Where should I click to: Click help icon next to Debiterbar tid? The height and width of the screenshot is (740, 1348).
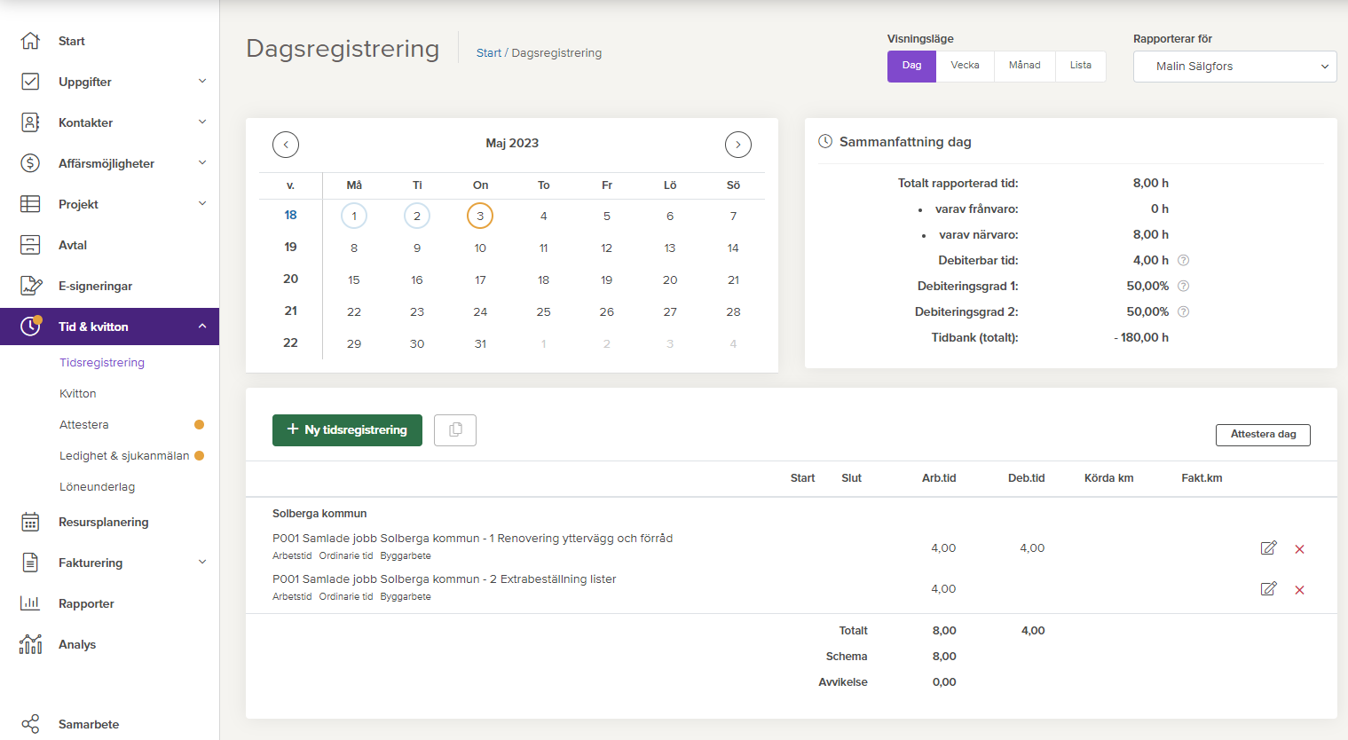click(x=1183, y=261)
